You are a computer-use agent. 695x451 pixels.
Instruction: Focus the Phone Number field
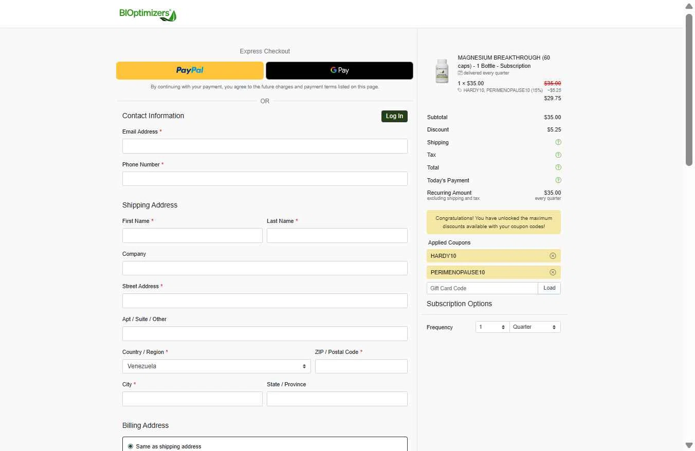coord(265,179)
